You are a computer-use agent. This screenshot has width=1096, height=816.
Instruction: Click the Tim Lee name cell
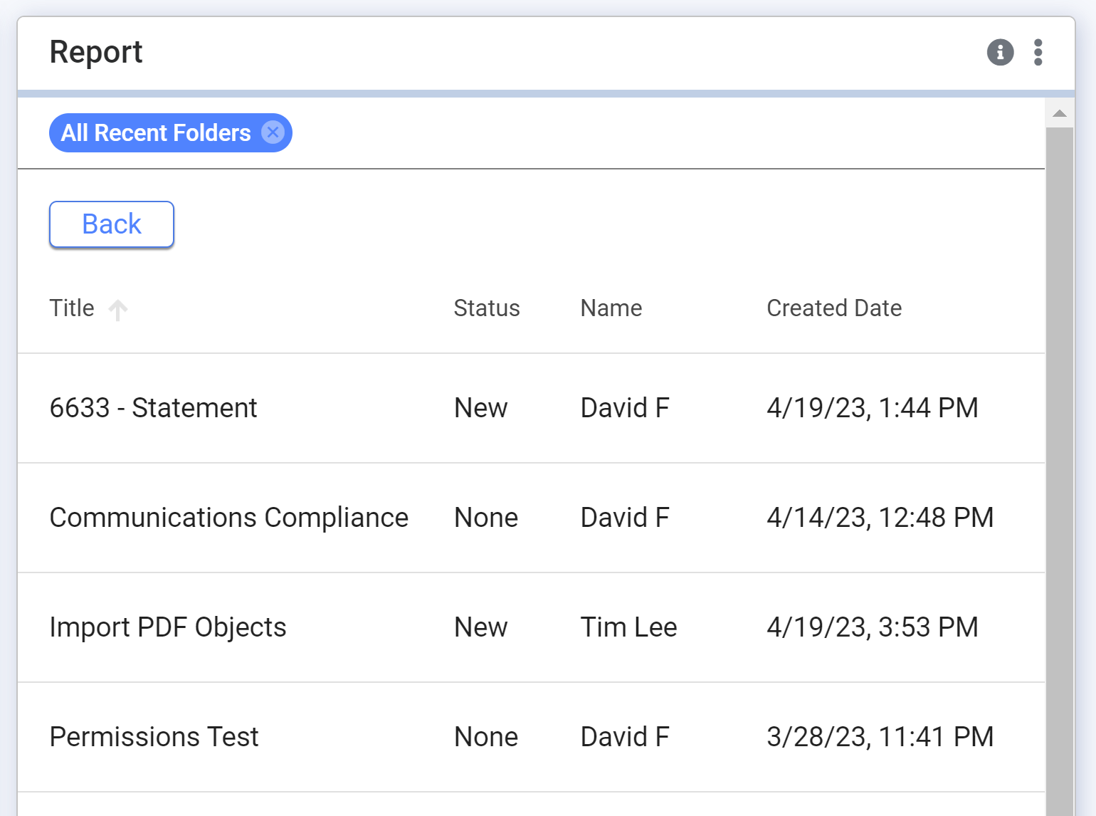[628, 627]
